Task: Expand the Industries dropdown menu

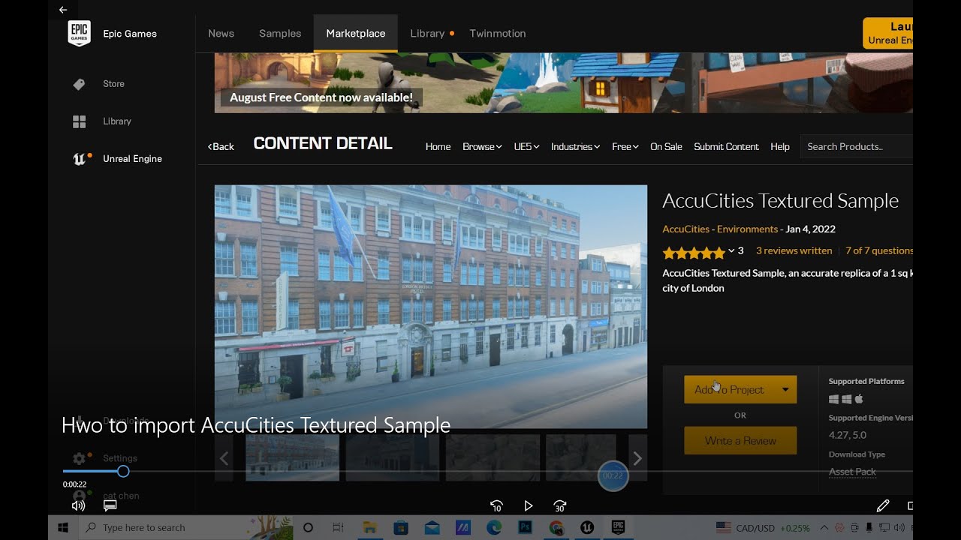Action: point(575,147)
